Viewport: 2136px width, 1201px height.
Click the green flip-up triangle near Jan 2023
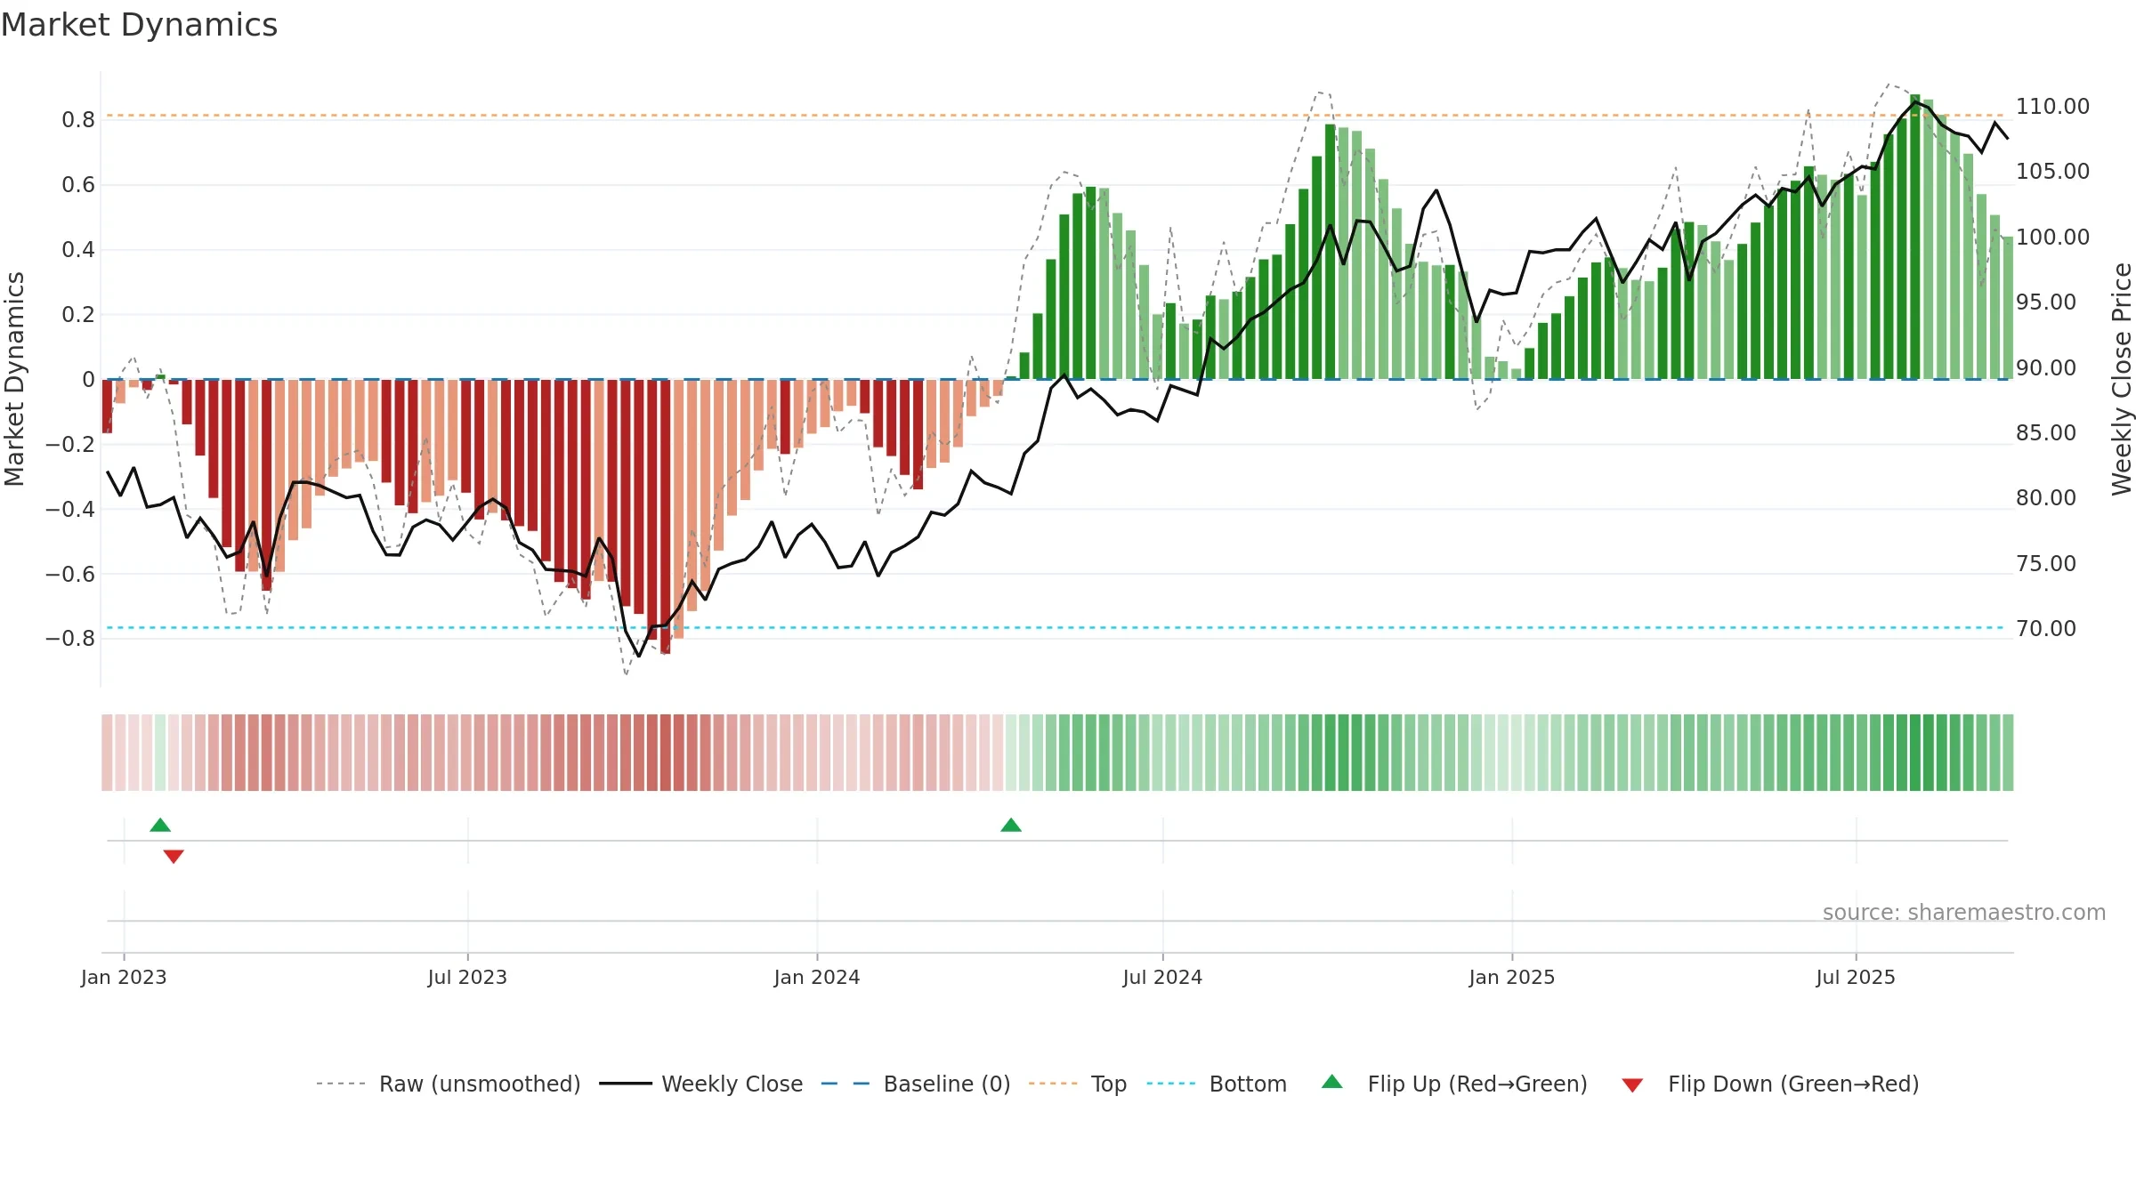(x=160, y=826)
